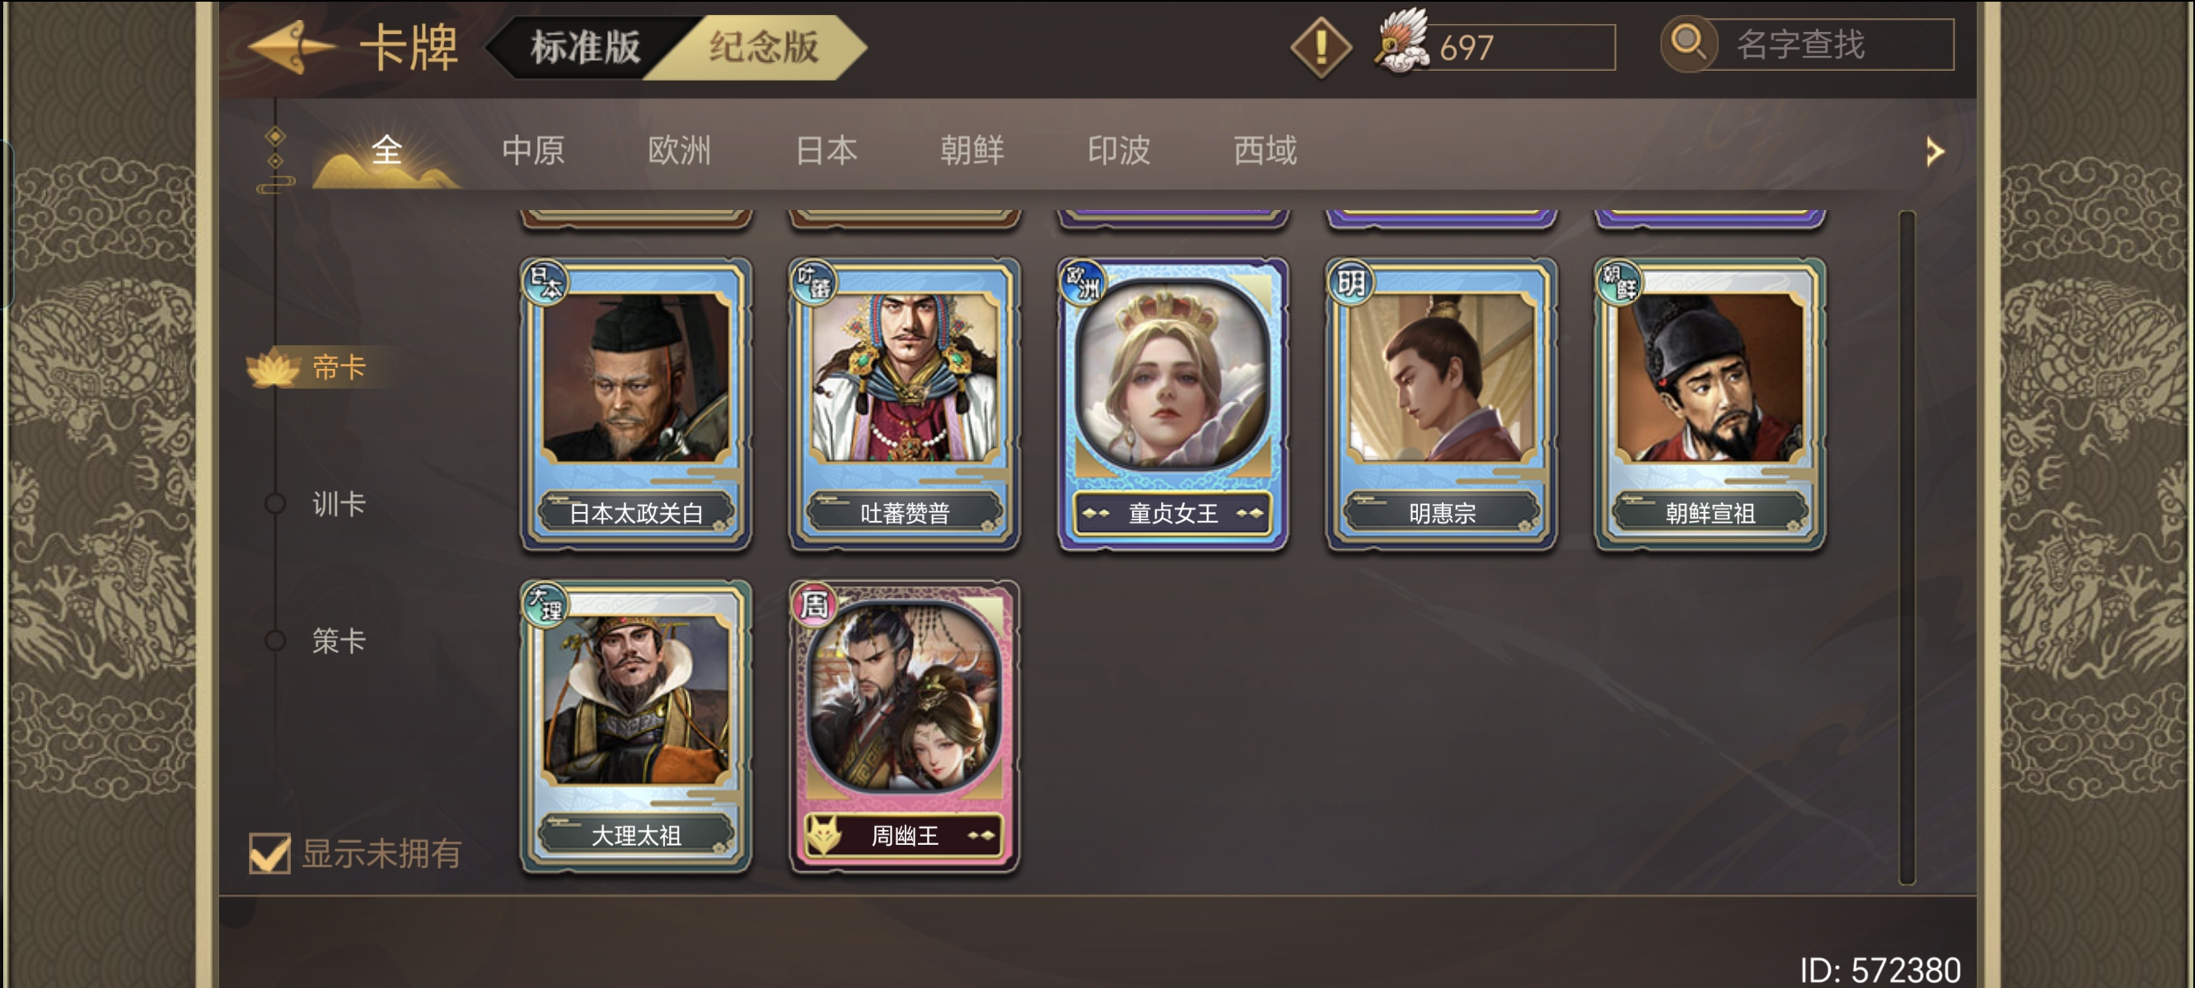Open the exclamation info diamond icon
Image resolution: width=2195 pixels, height=988 pixels.
tap(1320, 47)
